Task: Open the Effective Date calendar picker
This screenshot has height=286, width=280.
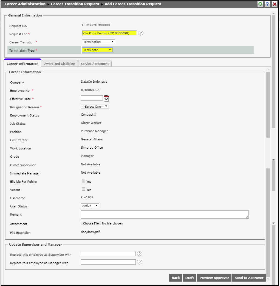Action: pyautogui.click(x=106, y=98)
